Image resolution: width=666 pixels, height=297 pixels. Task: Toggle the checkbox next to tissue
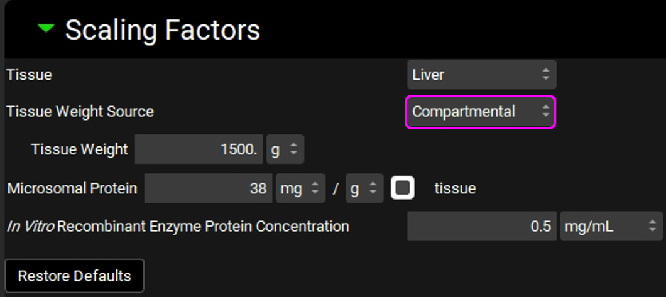point(402,188)
